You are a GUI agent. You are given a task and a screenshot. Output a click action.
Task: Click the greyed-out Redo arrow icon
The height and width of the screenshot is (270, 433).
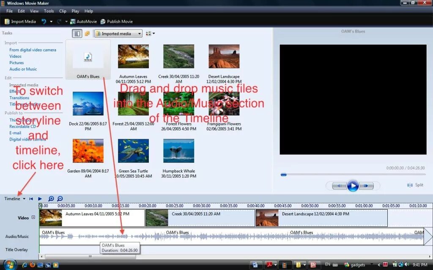[59, 22]
